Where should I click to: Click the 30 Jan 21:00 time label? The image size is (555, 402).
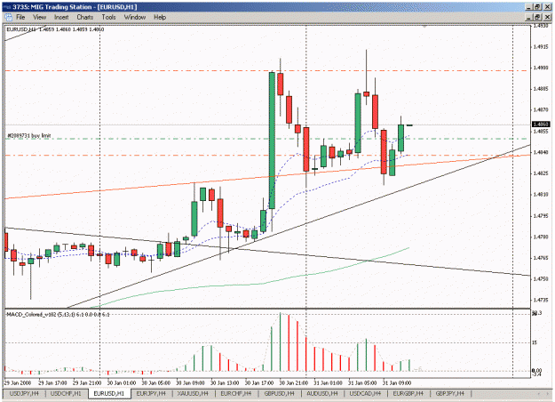[x=293, y=383]
